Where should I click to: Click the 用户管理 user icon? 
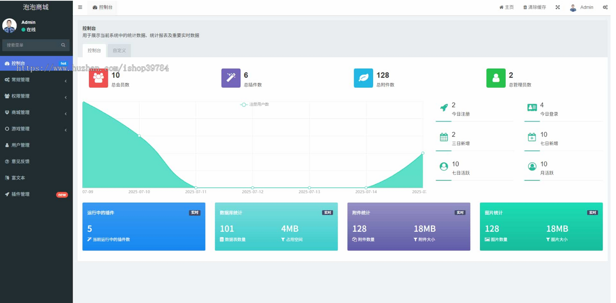click(7, 145)
